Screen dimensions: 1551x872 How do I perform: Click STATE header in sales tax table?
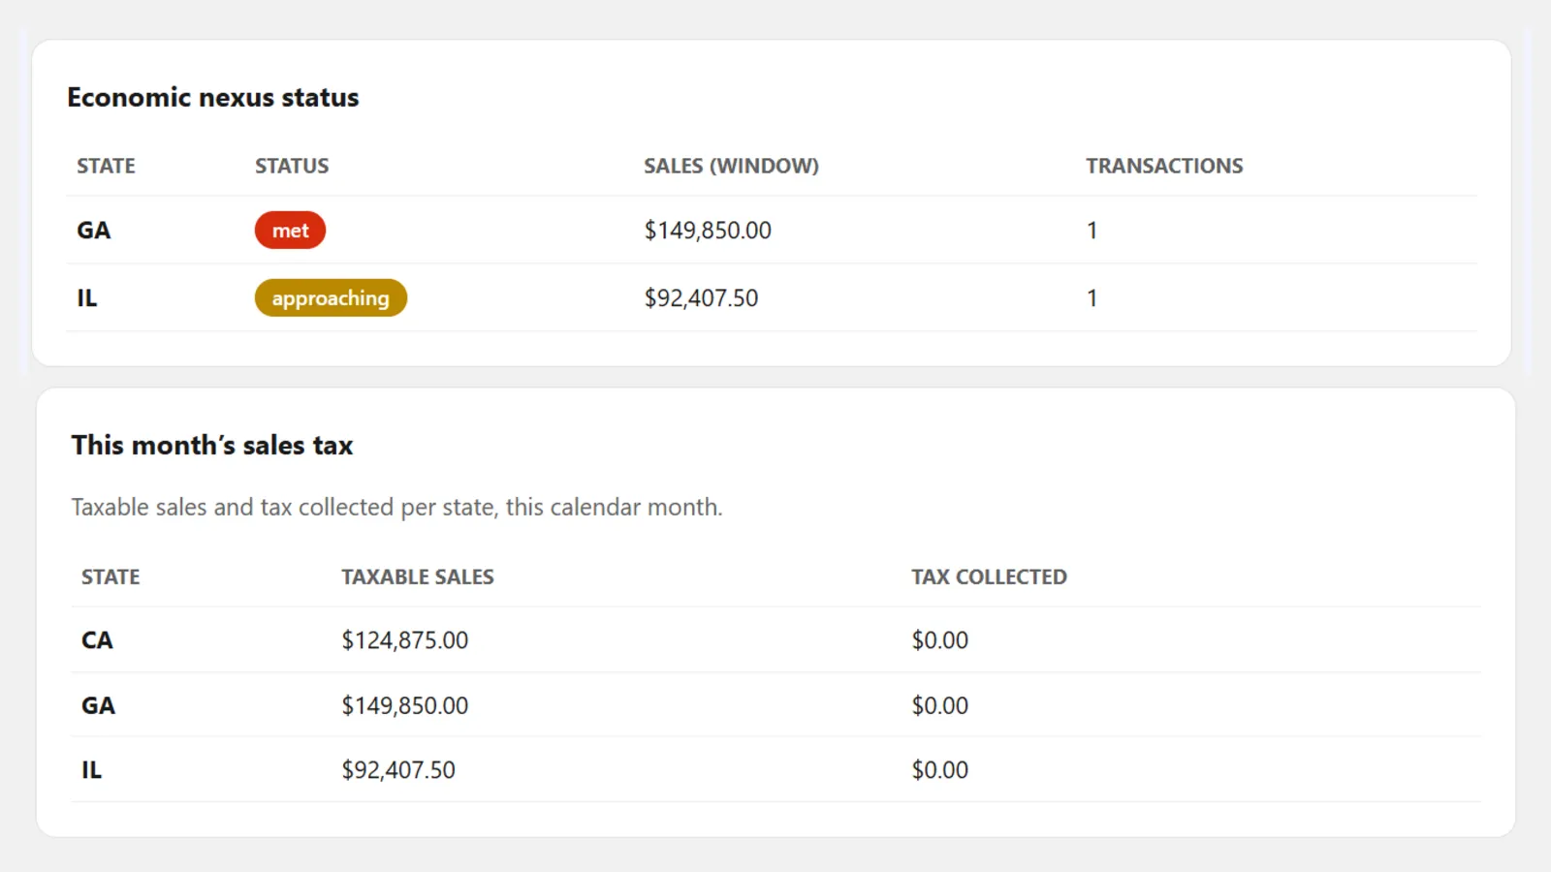pyautogui.click(x=111, y=576)
